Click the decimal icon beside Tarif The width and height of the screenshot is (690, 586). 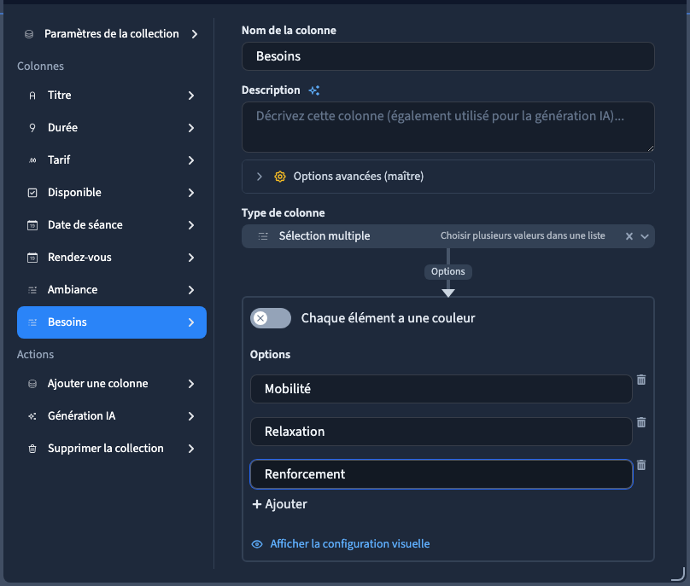coord(32,160)
